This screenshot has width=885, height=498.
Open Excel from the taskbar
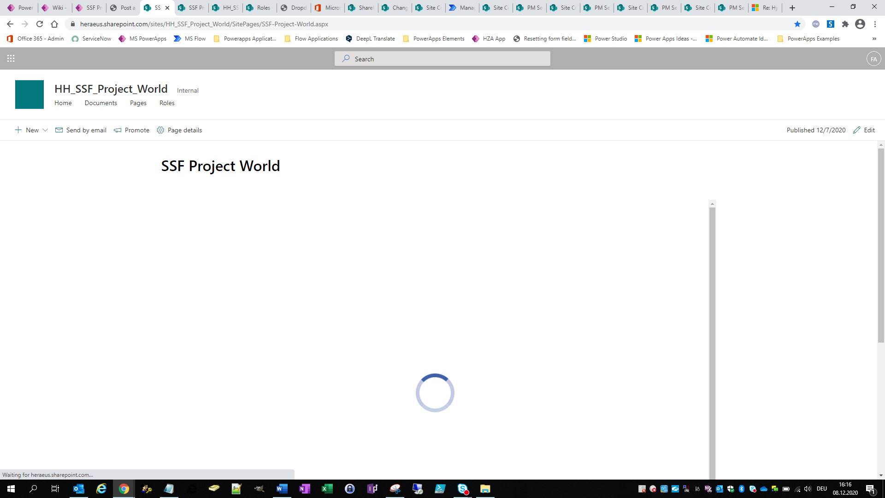(x=327, y=489)
